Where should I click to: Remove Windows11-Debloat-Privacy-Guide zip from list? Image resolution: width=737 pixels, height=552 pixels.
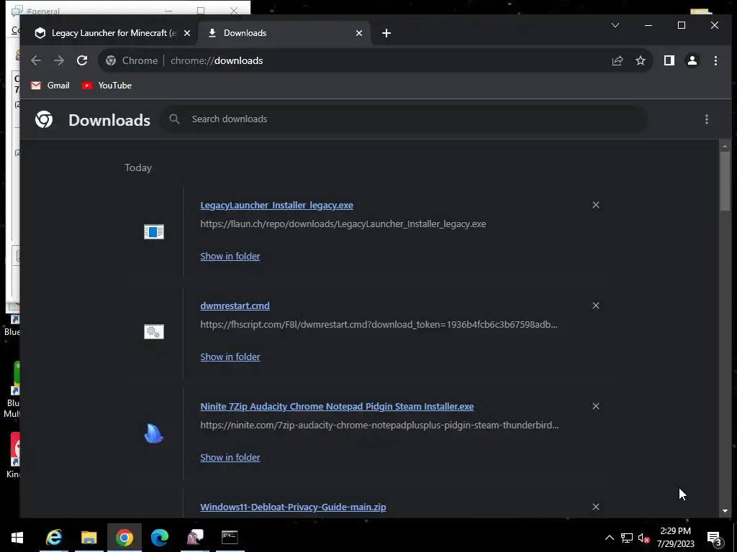point(595,507)
